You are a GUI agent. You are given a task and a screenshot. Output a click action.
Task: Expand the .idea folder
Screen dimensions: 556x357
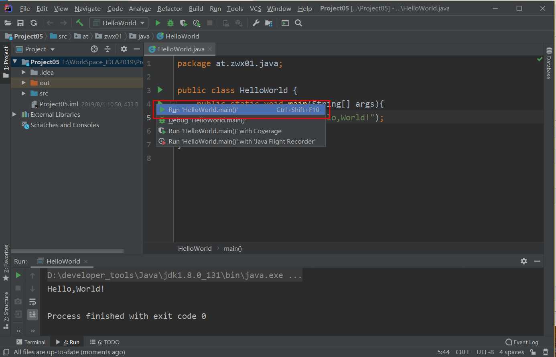[x=23, y=72]
